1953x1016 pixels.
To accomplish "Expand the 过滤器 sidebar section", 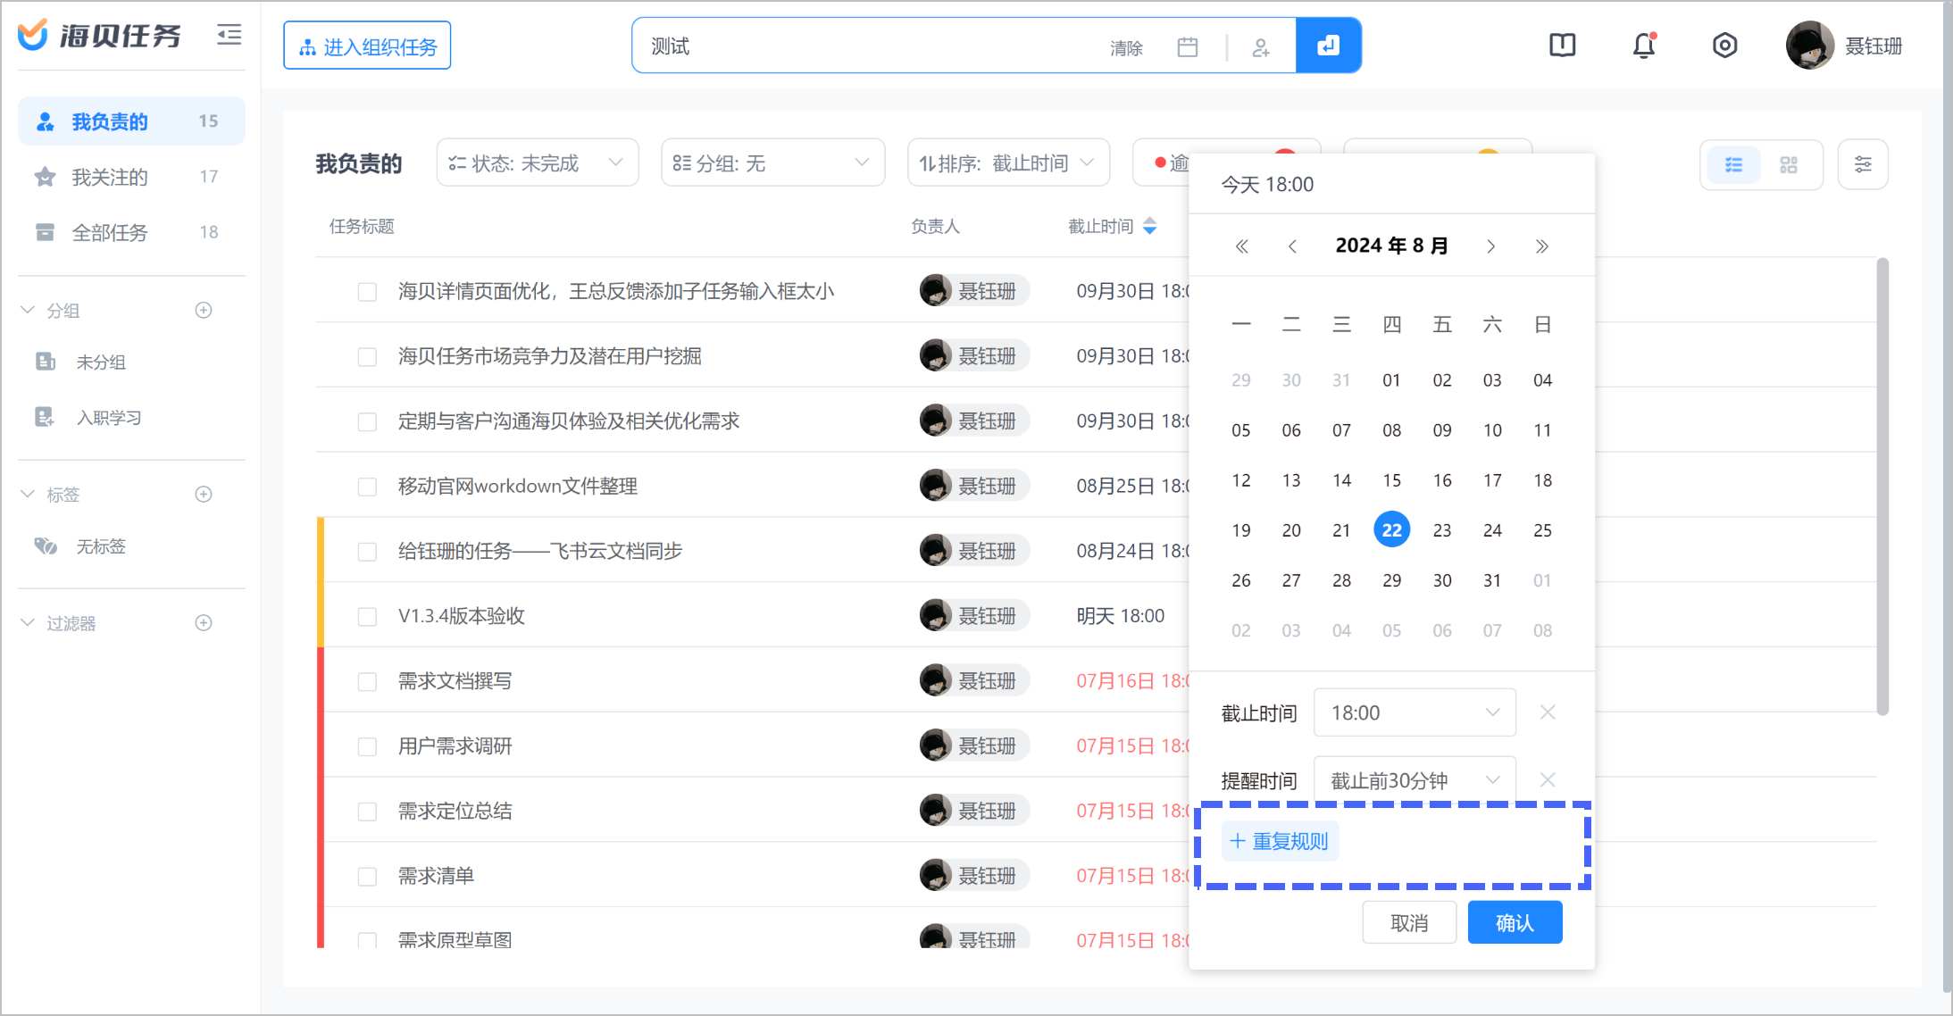I will click(x=28, y=622).
